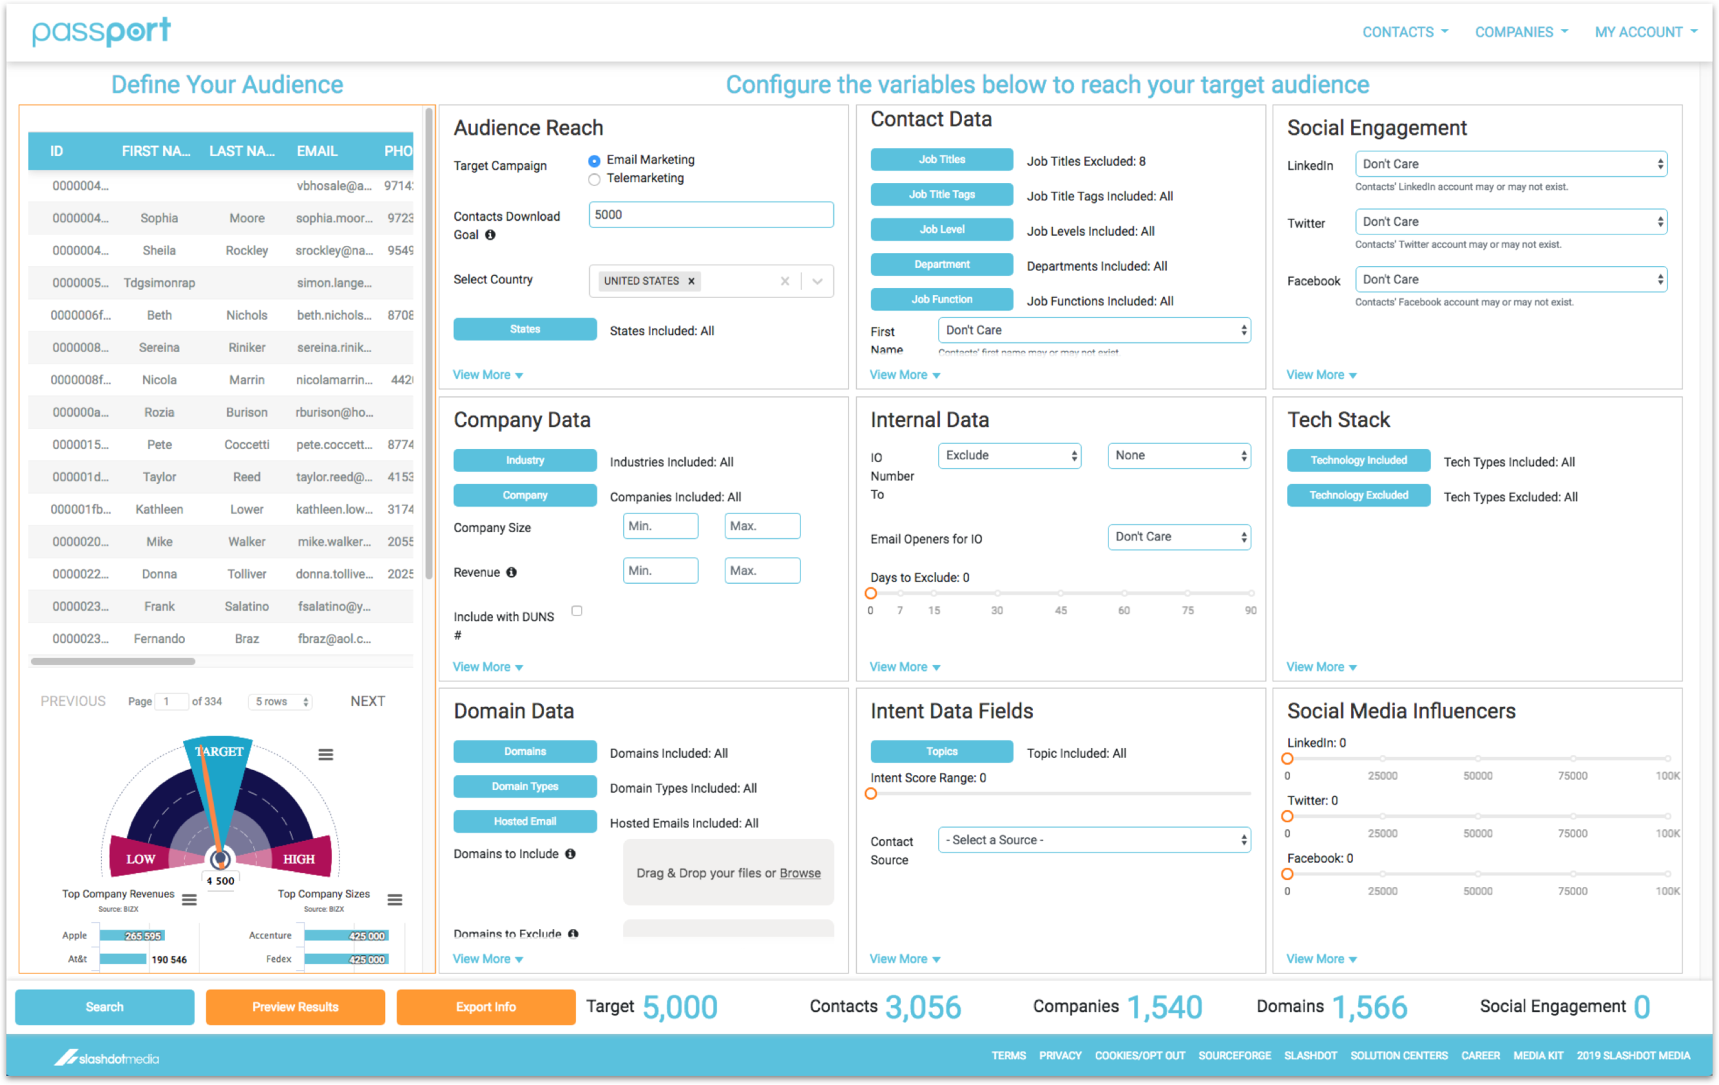Image resolution: width=1719 pixels, height=1085 pixels.
Task: Sort by the ID column header
Action: pos(56,151)
